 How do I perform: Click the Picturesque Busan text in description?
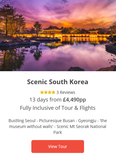pyautogui.click(x=57, y=121)
